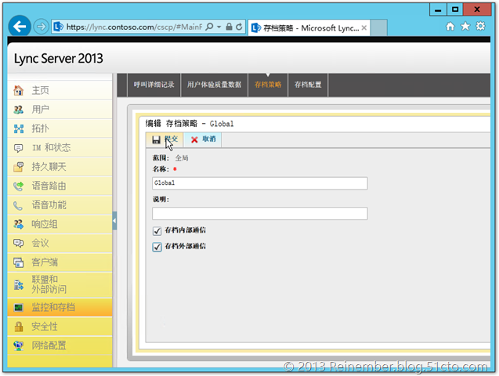This screenshot has width=499, height=376.
Task: Switch to the 存档配置 tab
Action: (308, 85)
